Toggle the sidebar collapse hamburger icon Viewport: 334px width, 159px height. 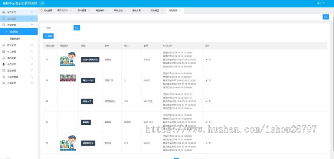pyautogui.click(x=42, y=3)
